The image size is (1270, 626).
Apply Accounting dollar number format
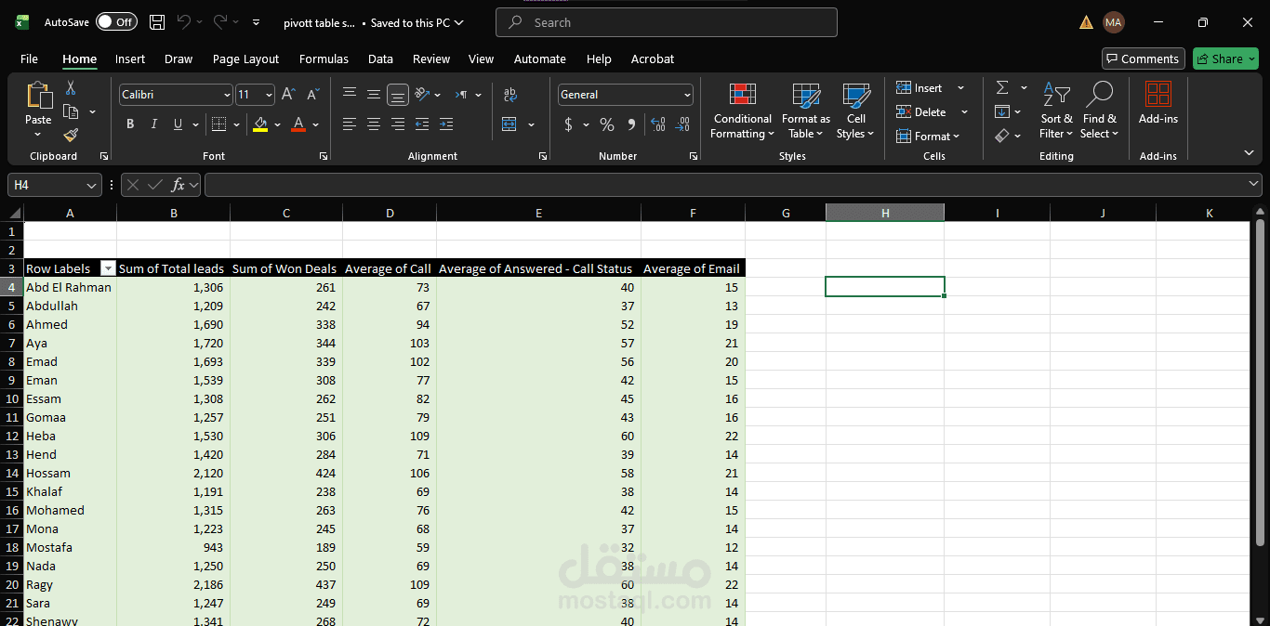click(x=568, y=124)
